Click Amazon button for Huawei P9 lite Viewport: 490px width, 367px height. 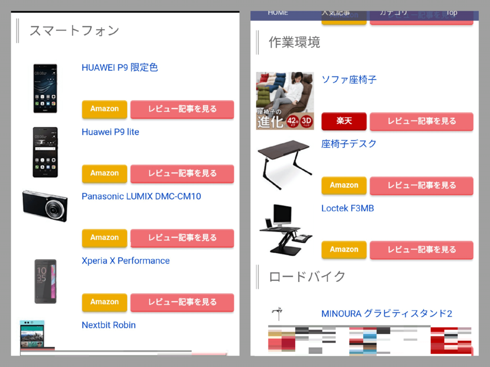[104, 173]
